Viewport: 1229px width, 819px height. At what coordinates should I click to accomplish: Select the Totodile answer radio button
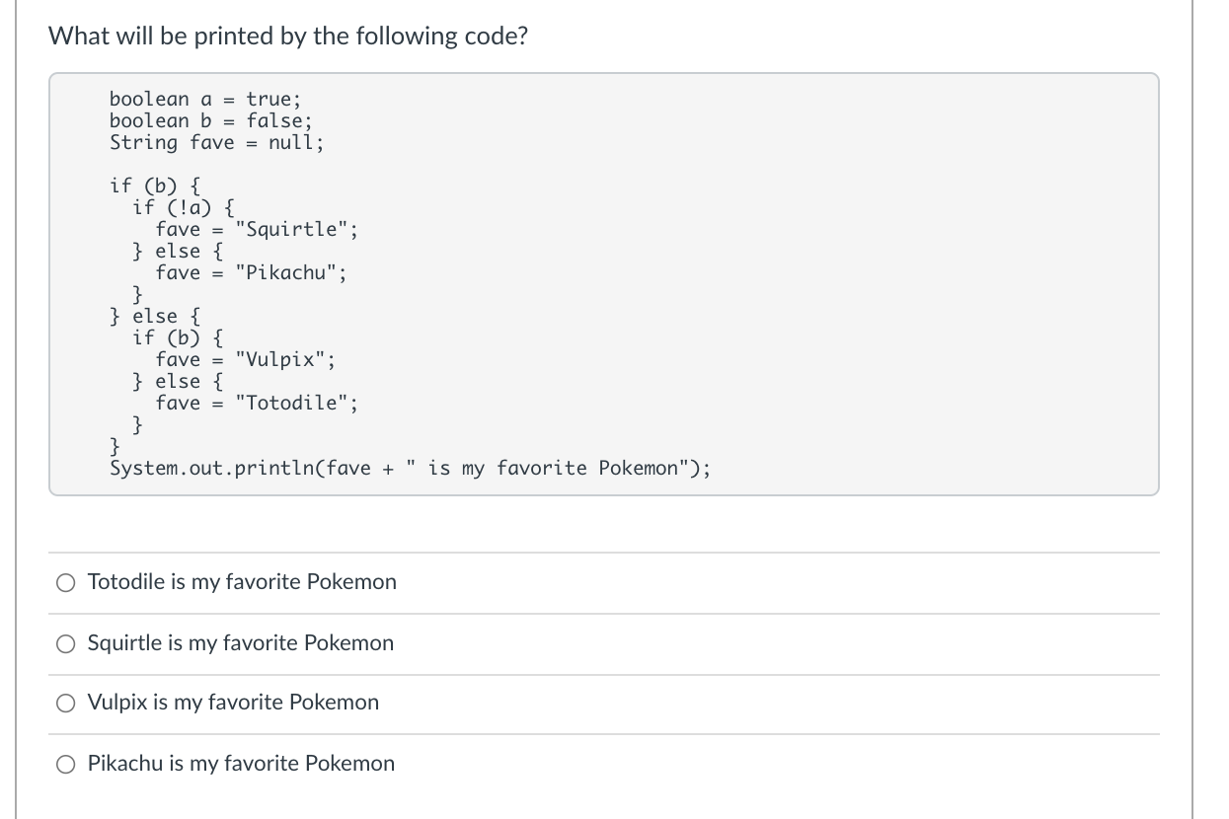[65, 582]
